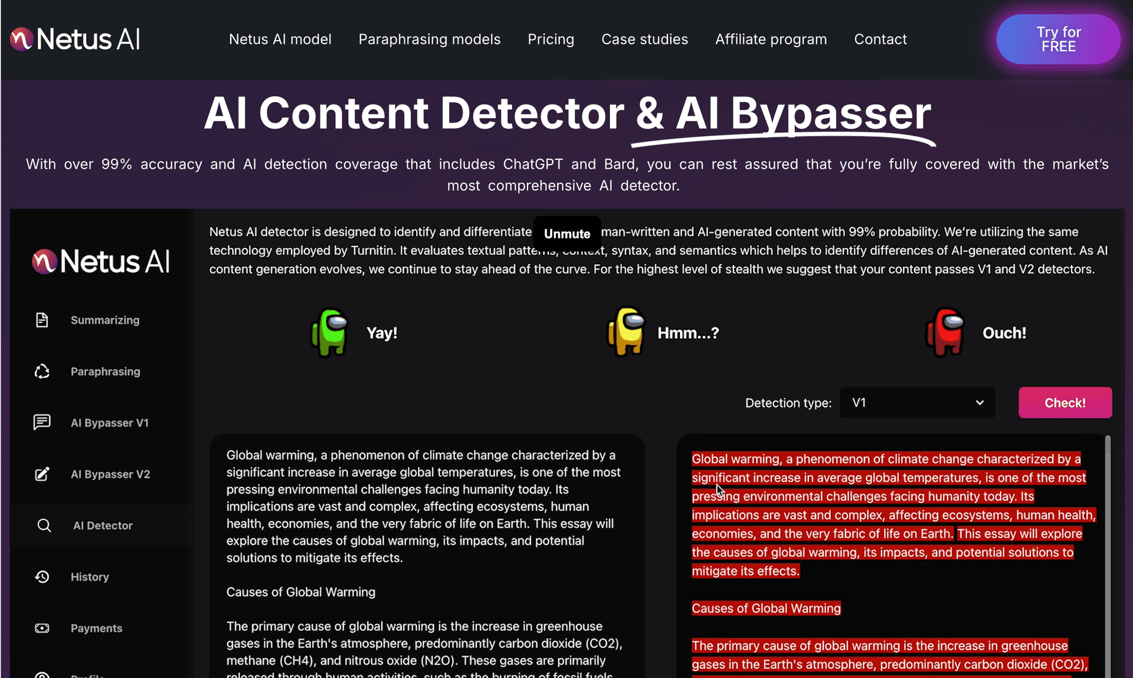This screenshot has height=678, width=1133.
Task: Click the Try for FREE button
Action: click(1058, 39)
